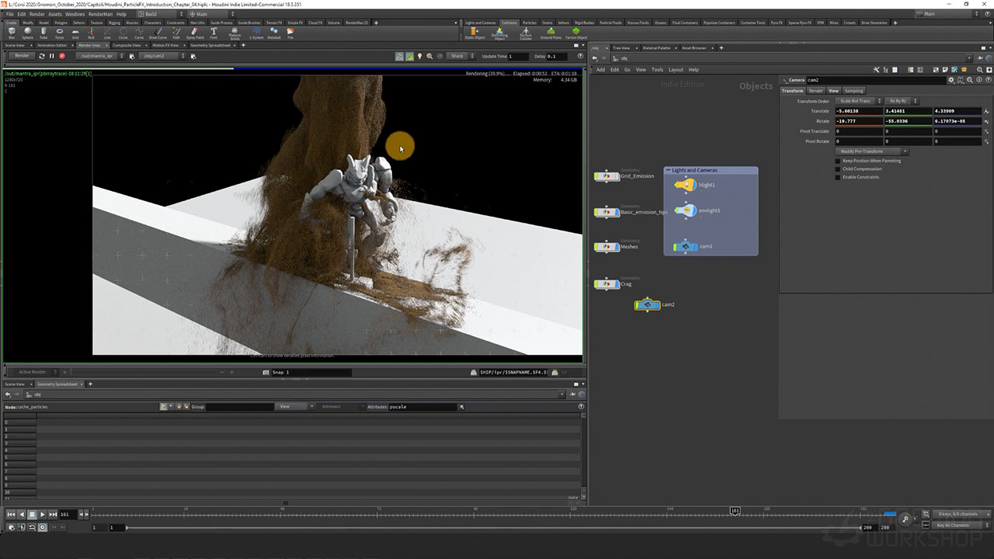Image resolution: width=994 pixels, height=559 pixels.
Task: Open the Transform Order dropdown
Action: (x=860, y=101)
